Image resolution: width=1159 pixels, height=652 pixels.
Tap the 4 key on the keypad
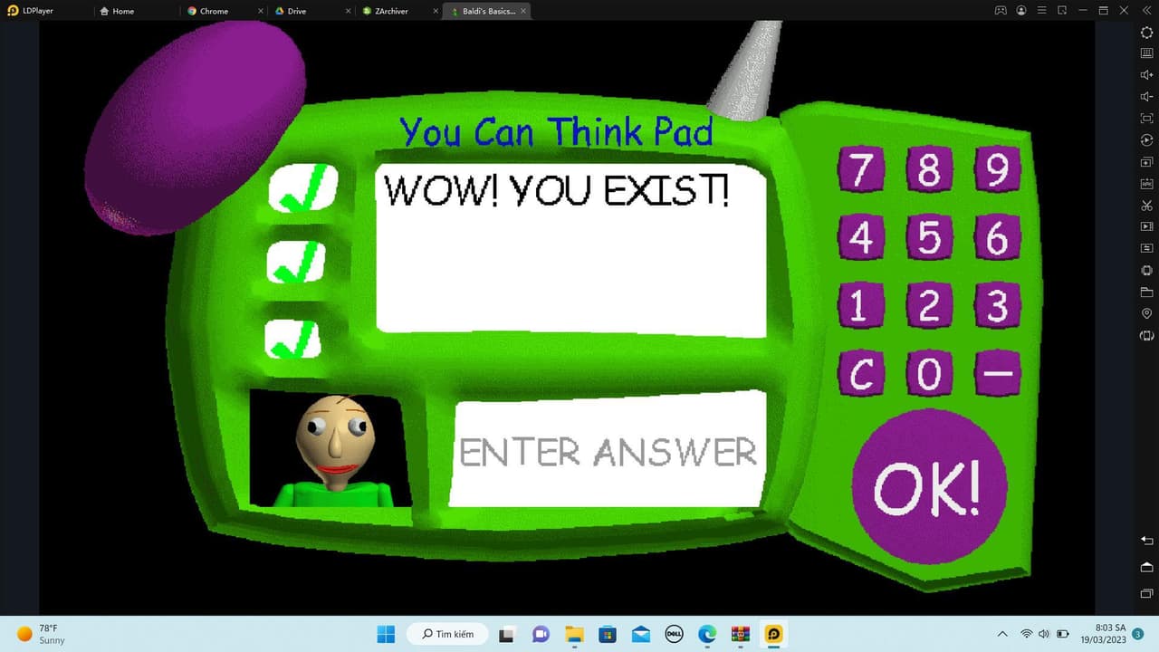(860, 237)
